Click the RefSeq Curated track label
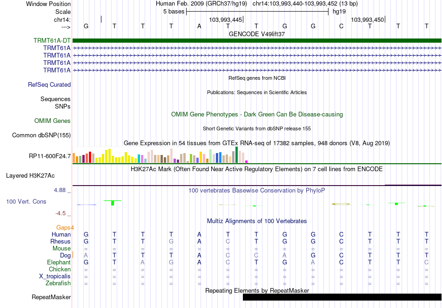Image resolution: width=442 pixels, height=308 pixels. pos(49,84)
